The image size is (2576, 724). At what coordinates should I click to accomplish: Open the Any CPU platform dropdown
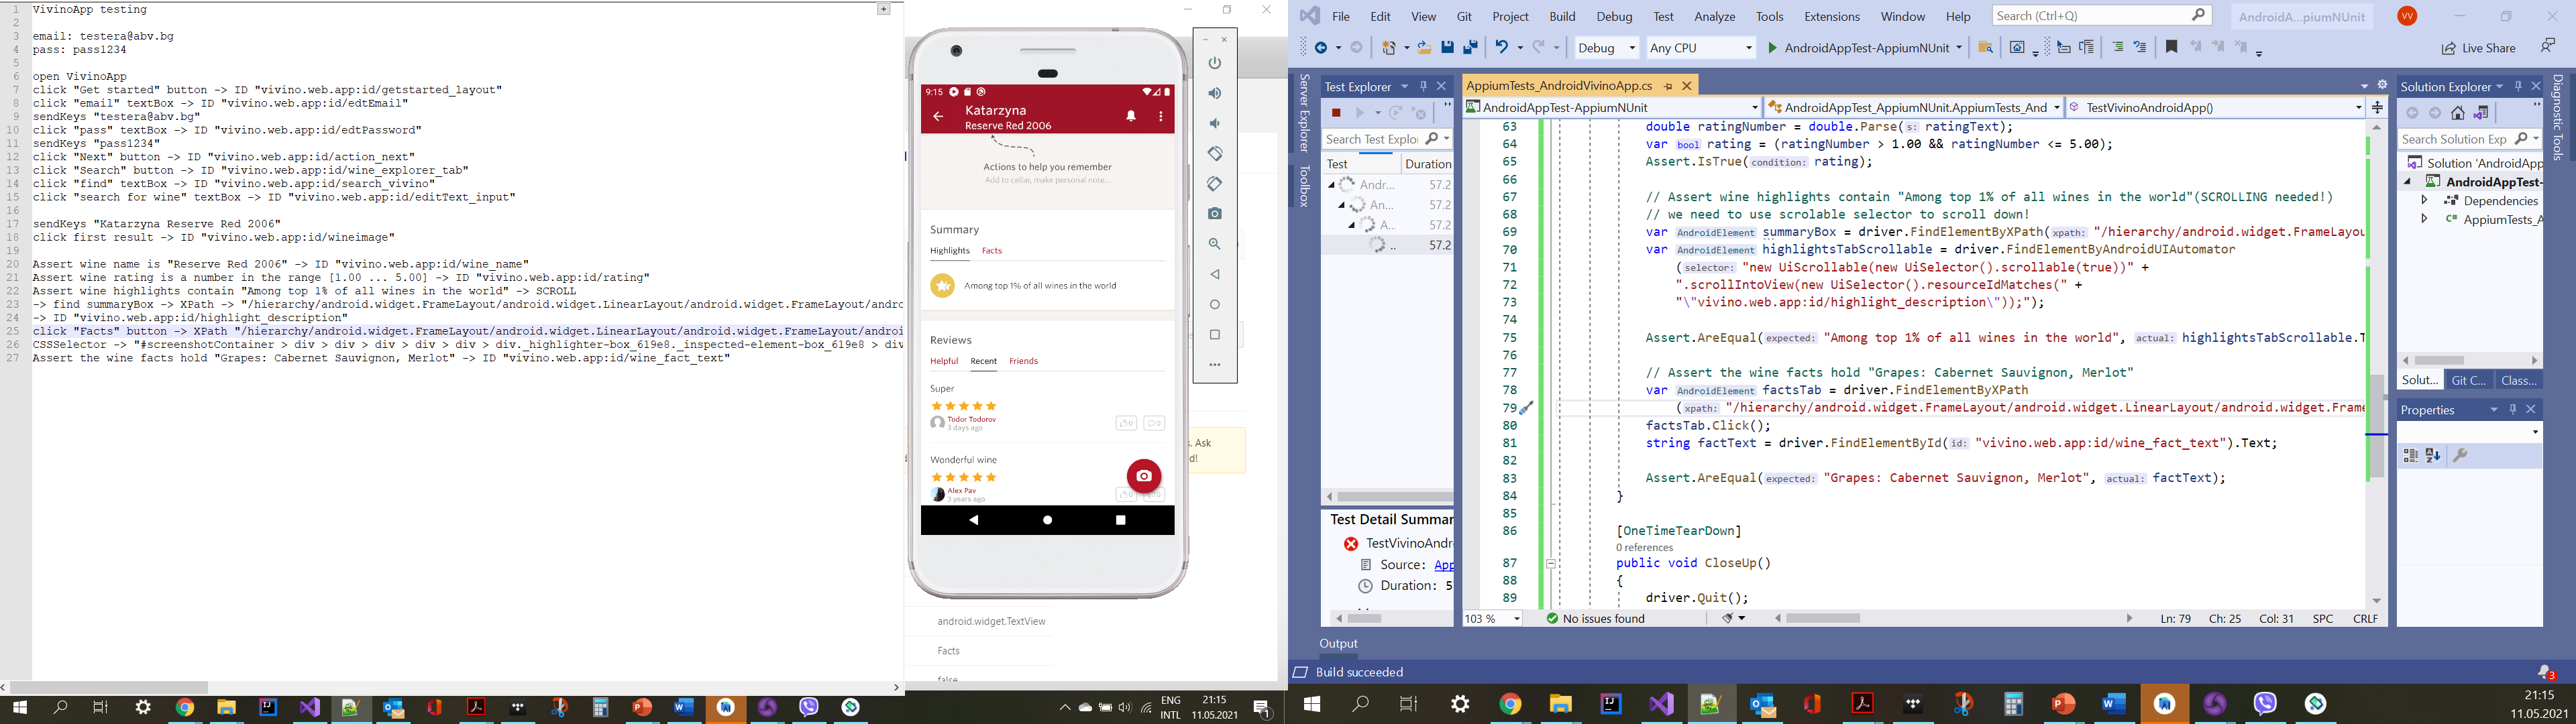point(1701,48)
